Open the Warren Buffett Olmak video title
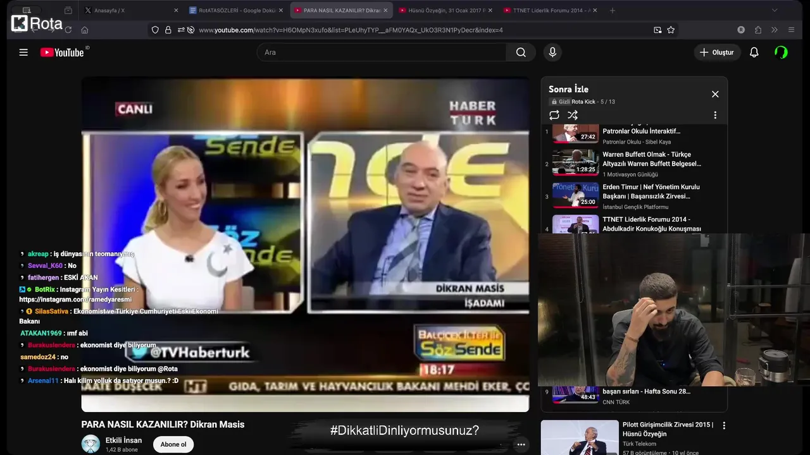Image resolution: width=810 pixels, height=455 pixels. (652, 159)
